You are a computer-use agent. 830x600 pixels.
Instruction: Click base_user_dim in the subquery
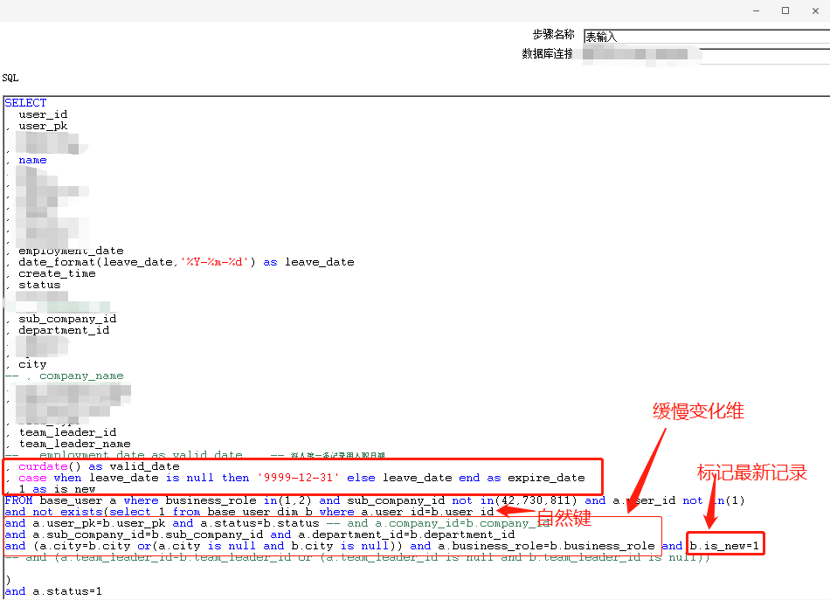pyautogui.click(x=256, y=512)
